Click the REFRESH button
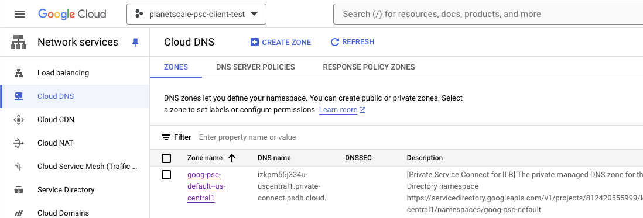Screen dimensions: 643x218 coord(353,41)
